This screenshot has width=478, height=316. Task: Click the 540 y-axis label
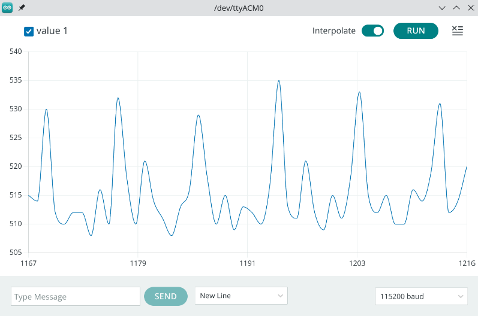(x=16, y=51)
